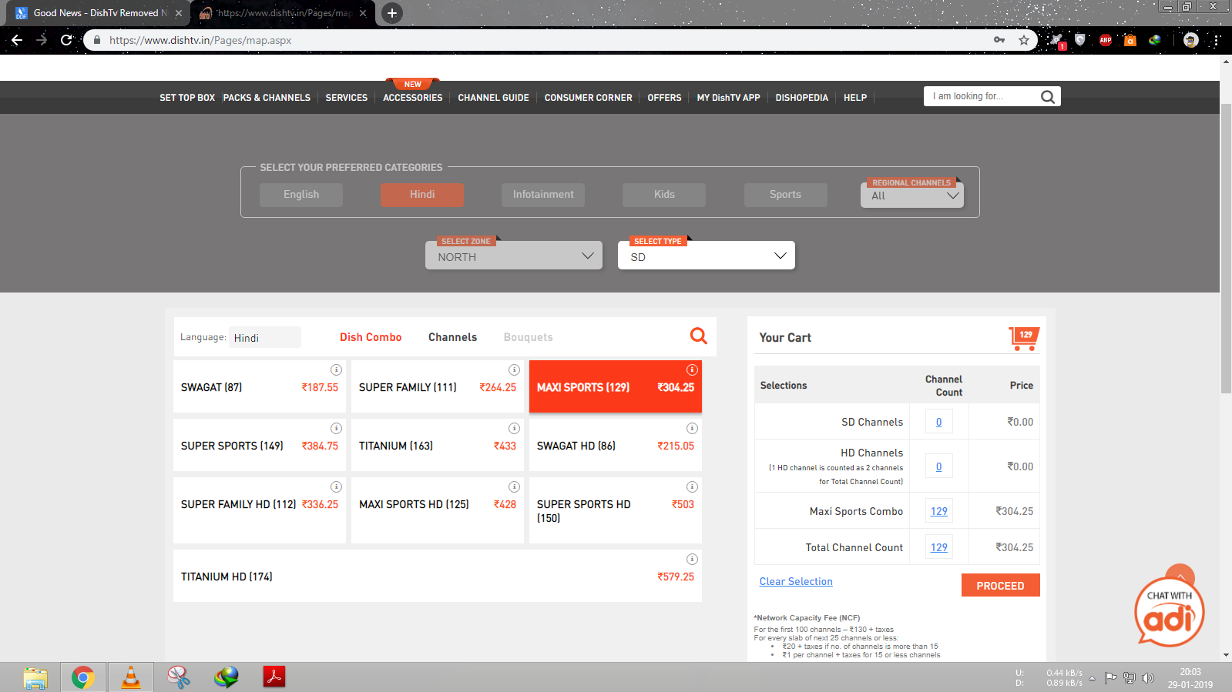Show info for SWAGAT HD (86) pack
The image size is (1232, 692).
692,428
